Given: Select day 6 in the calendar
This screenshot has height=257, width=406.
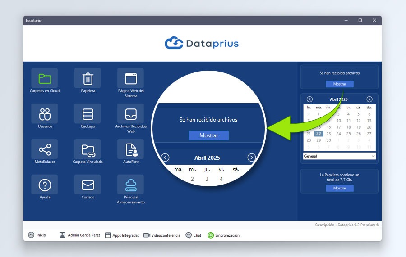Looking at the screenshot, I should click(369, 114).
